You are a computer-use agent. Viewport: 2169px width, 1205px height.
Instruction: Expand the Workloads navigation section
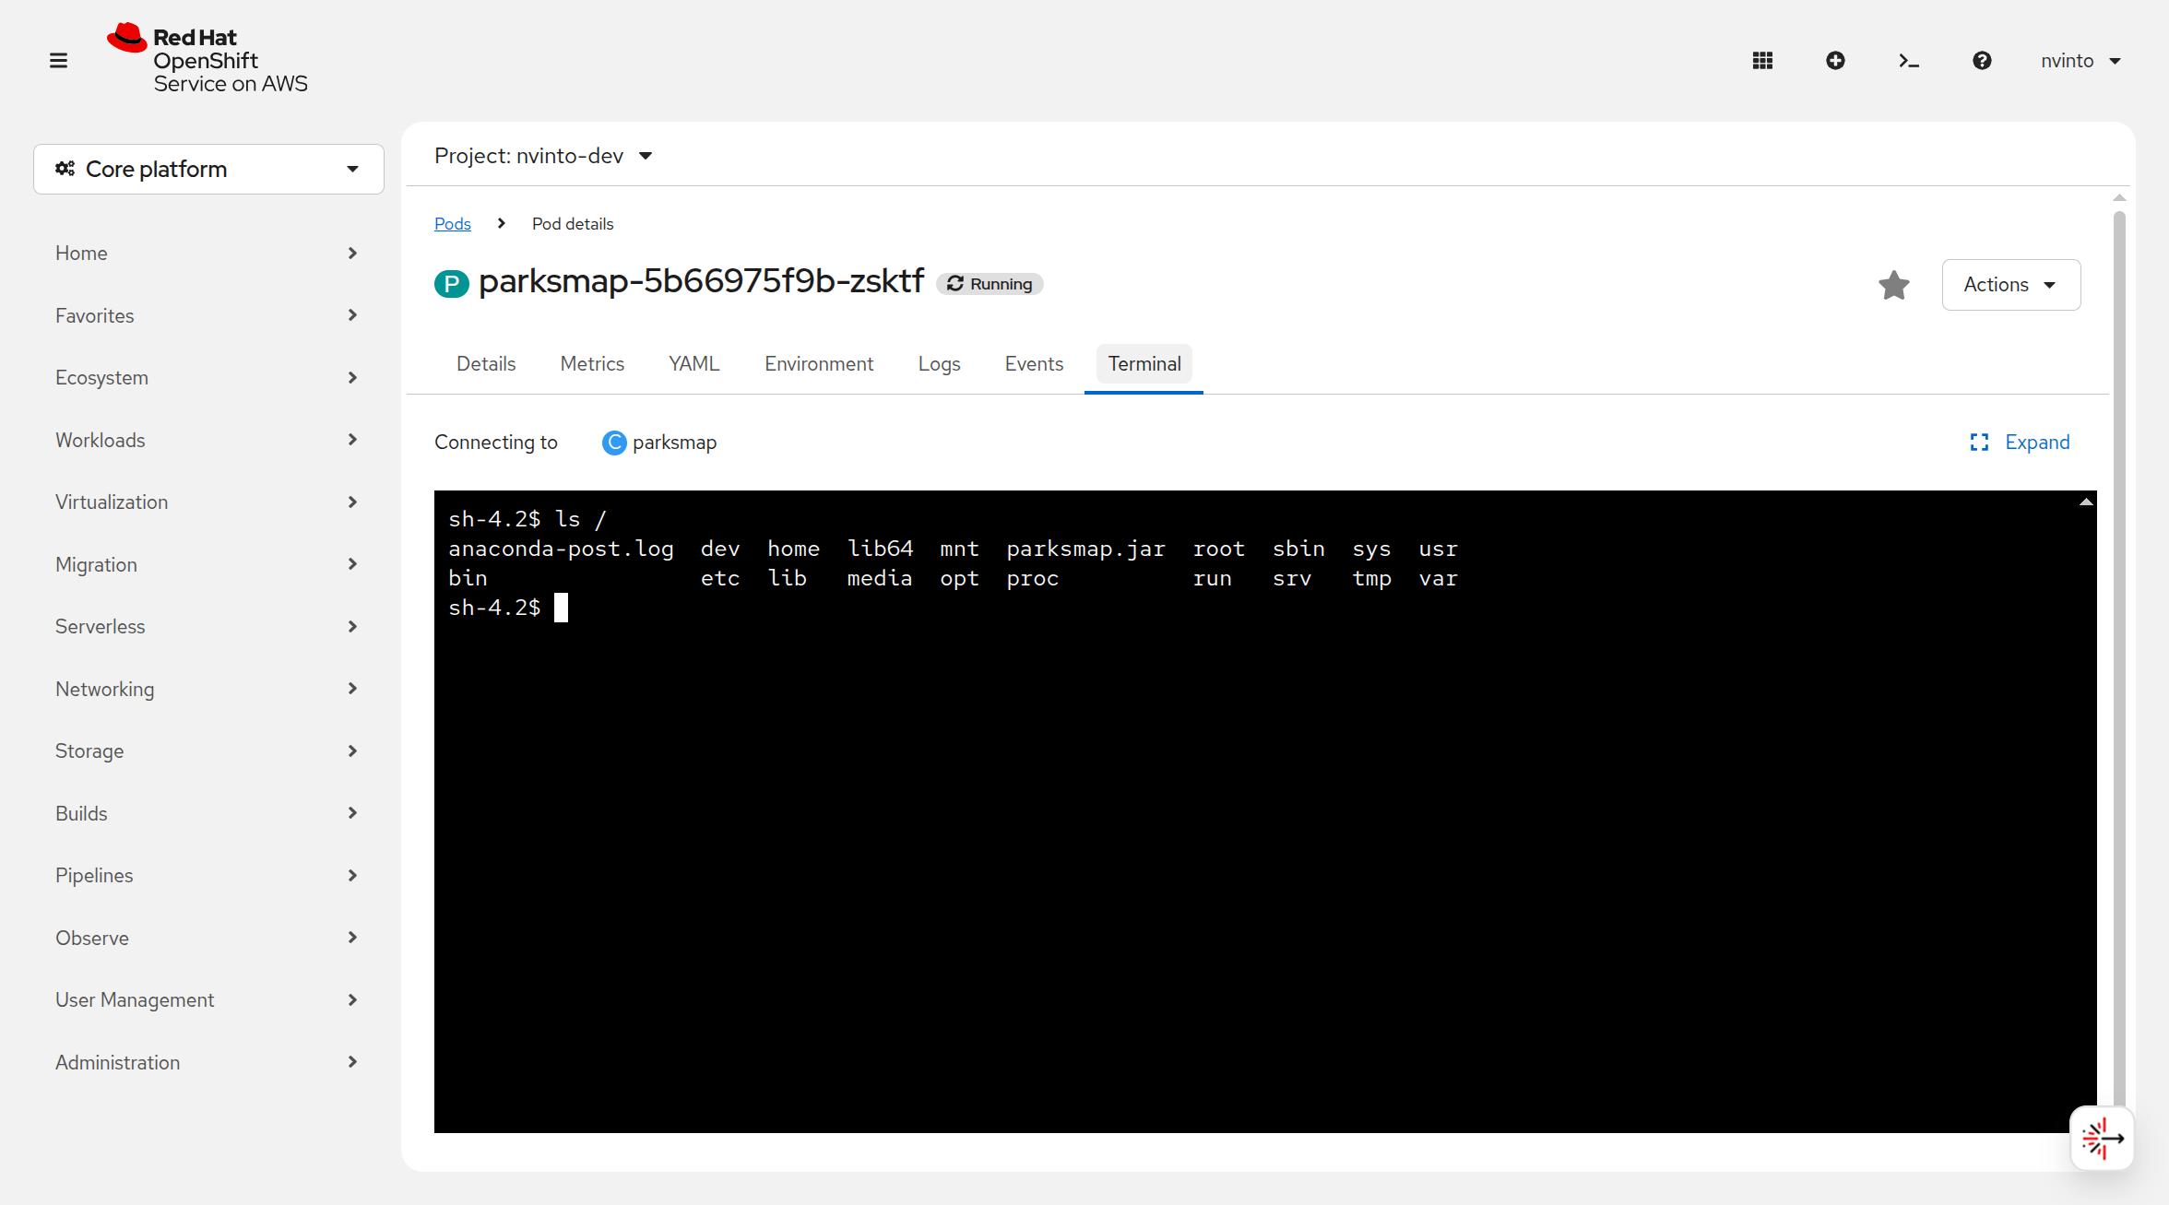pos(208,440)
